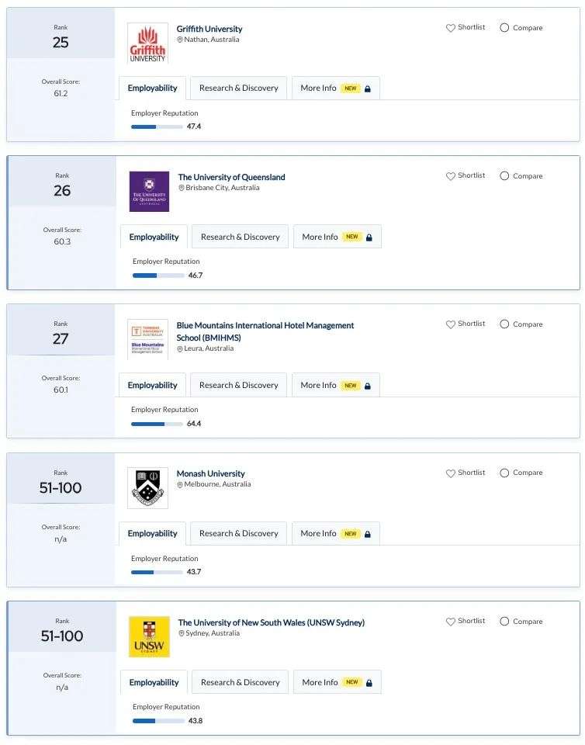The width and height of the screenshot is (585, 745).
Task: Click the University of Queensland purple logo
Action: pos(149,192)
